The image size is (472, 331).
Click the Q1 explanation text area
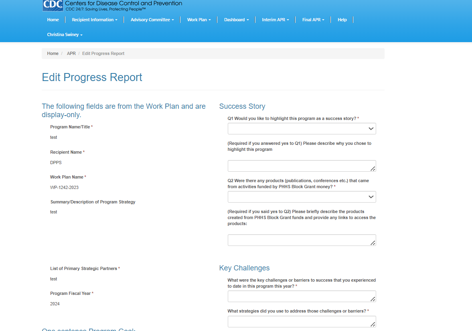tap(302, 166)
